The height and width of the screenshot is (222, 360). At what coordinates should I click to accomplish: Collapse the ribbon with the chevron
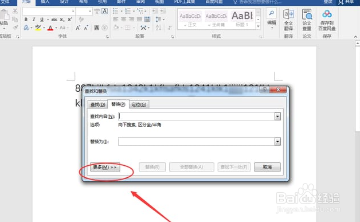(355, 37)
